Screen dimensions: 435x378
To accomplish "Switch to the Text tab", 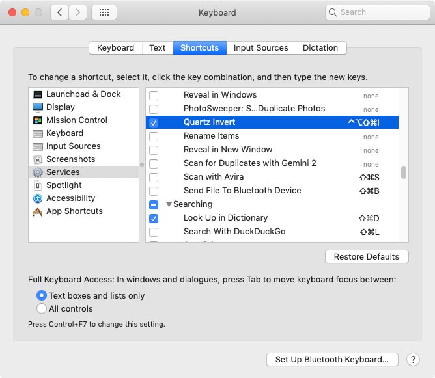I will click(158, 48).
